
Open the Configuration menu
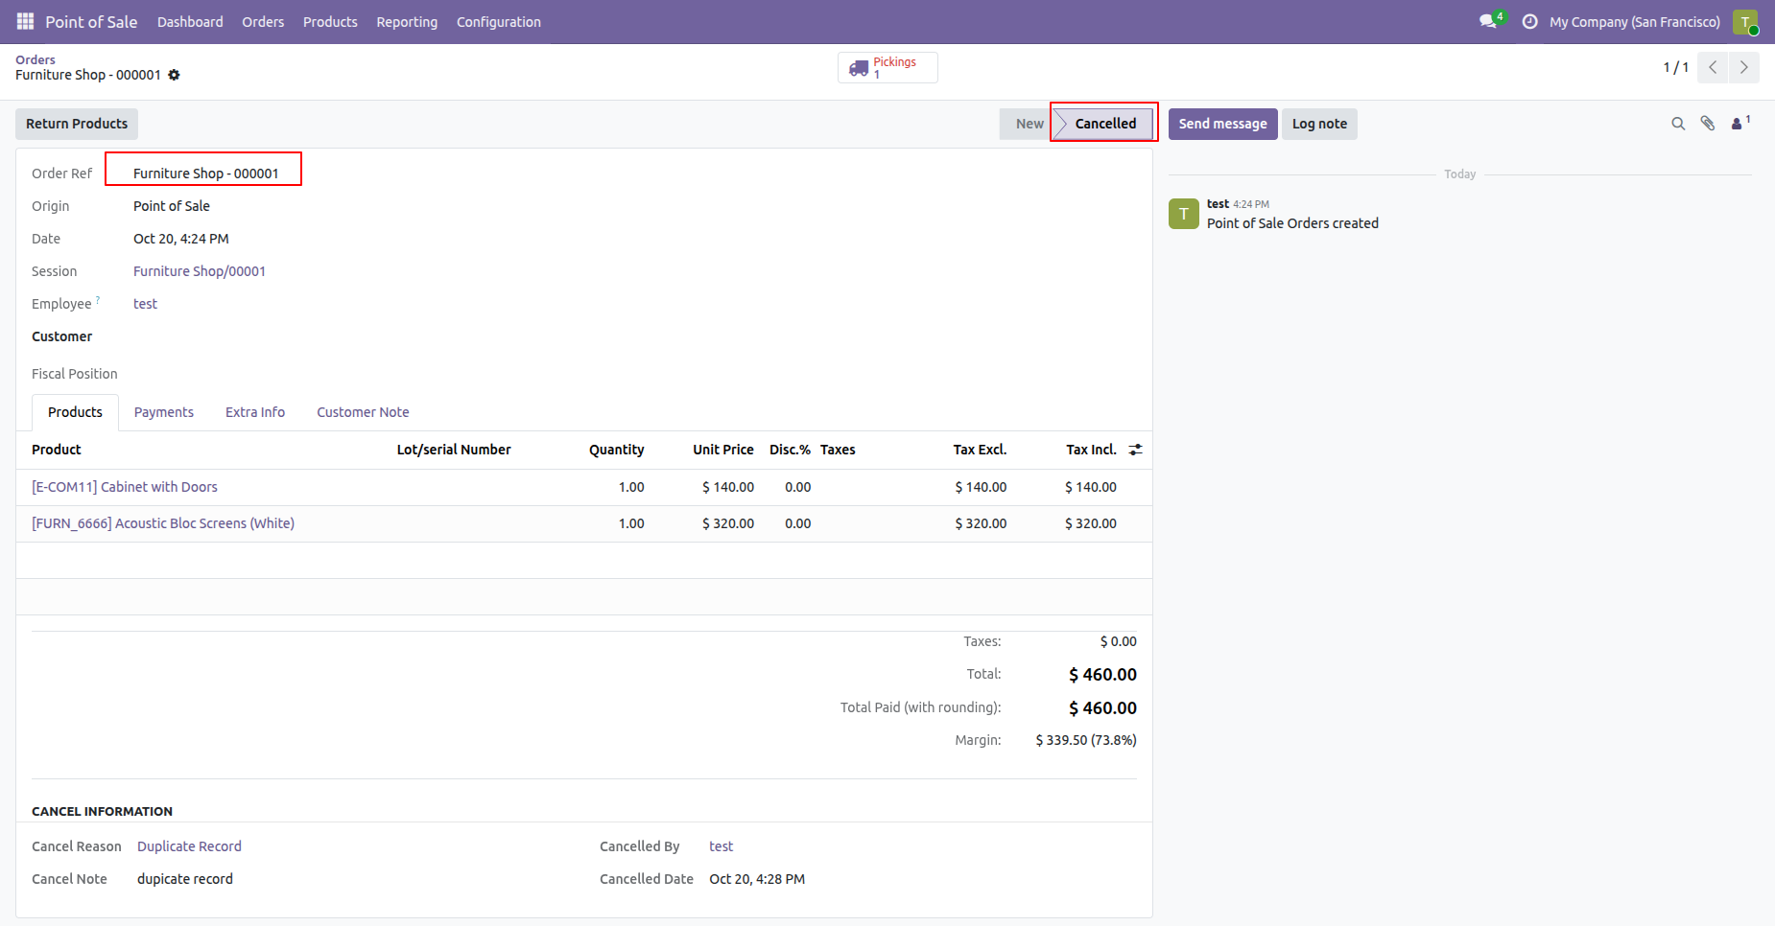point(499,22)
